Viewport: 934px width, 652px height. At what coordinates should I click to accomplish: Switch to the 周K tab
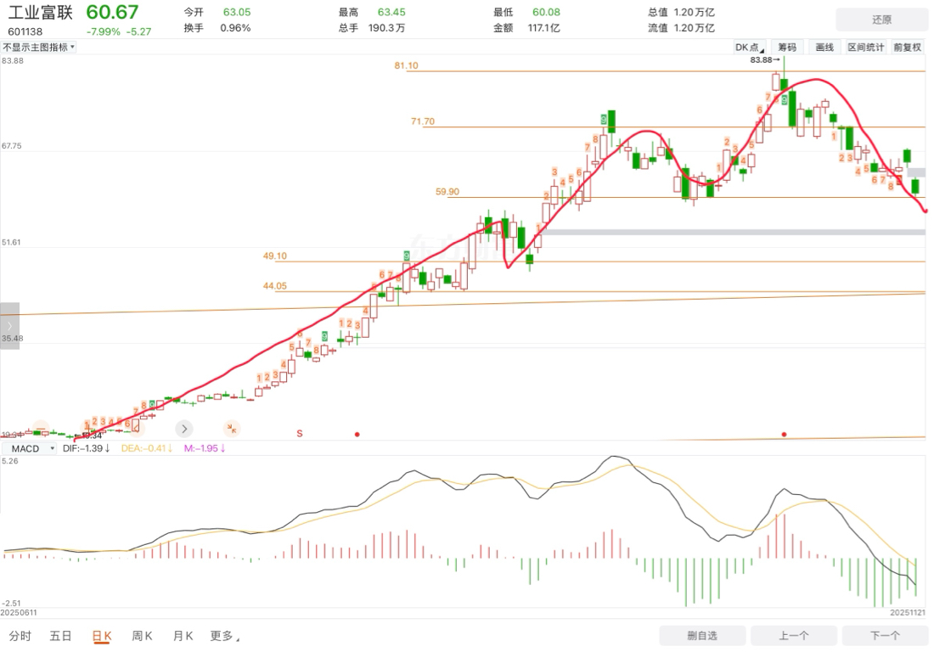143,636
